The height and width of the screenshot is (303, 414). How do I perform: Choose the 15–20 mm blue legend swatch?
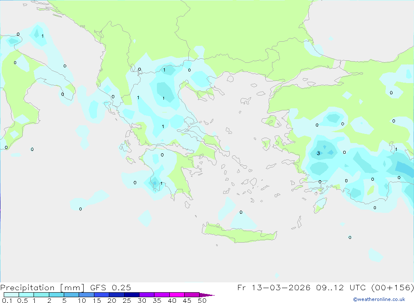pos(101,295)
